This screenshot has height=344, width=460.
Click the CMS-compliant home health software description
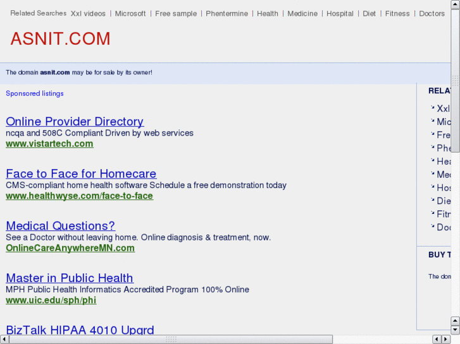pos(146,185)
